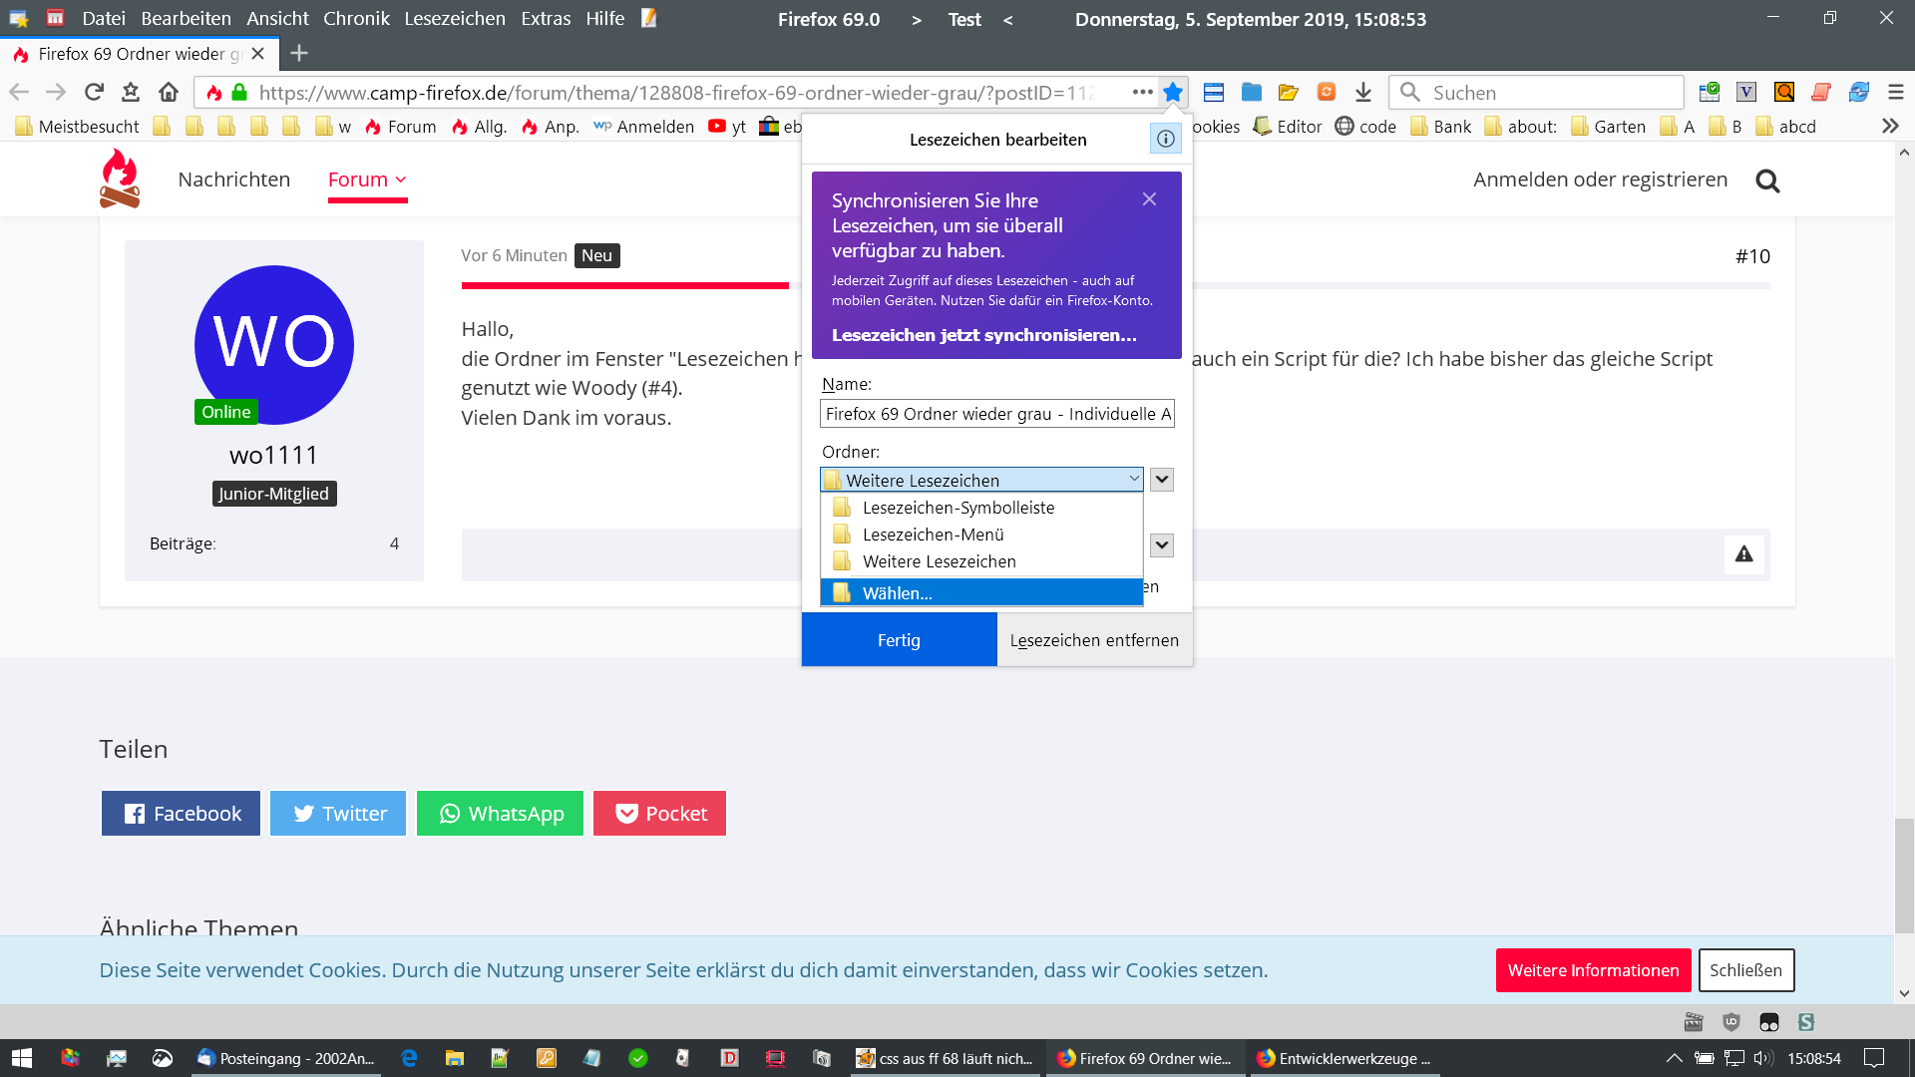Share the thread via WhatsApp button
The height and width of the screenshot is (1077, 1915).
(x=500, y=814)
